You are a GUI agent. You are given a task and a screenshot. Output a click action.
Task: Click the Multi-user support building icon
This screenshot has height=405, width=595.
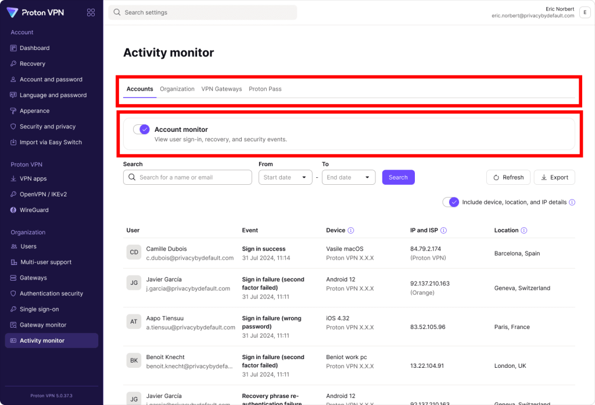click(14, 262)
